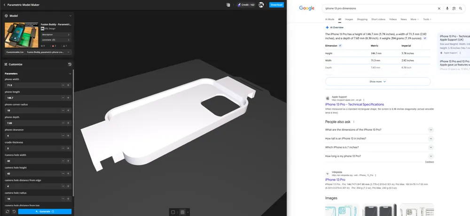Go back from Parametric Model Maker
The width and height of the screenshot is (470, 216).
click(4, 5)
